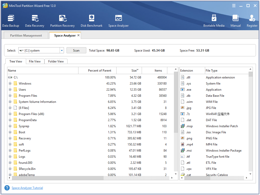
Task: Click the .mp4 file icon
Action: 183,144
